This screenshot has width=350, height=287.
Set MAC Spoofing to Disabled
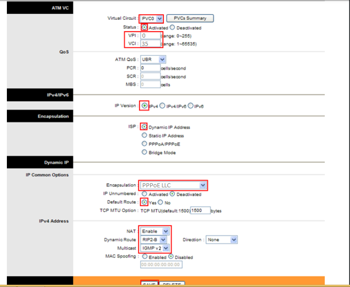click(x=171, y=256)
